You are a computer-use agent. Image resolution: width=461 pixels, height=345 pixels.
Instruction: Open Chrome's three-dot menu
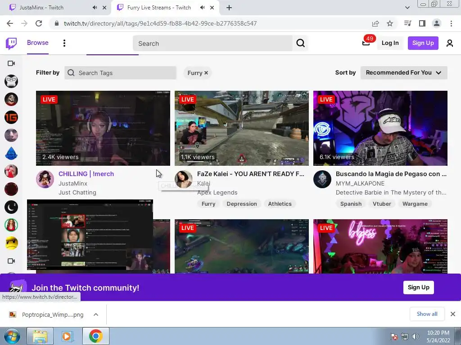pos(451,23)
